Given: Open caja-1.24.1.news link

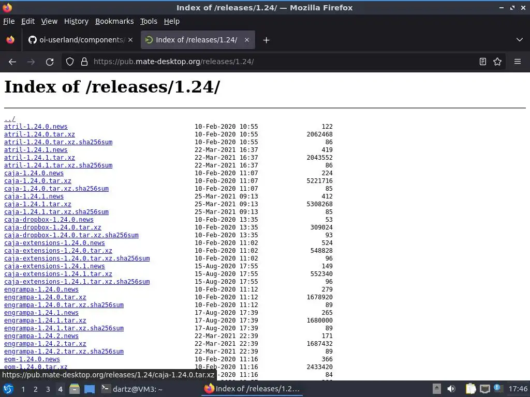Looking at the screenshot, I should pos(34,196).
